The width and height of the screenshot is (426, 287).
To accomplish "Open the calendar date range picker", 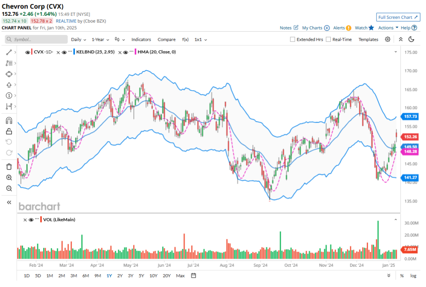I will pyautogui.click(x=193, y=275).
